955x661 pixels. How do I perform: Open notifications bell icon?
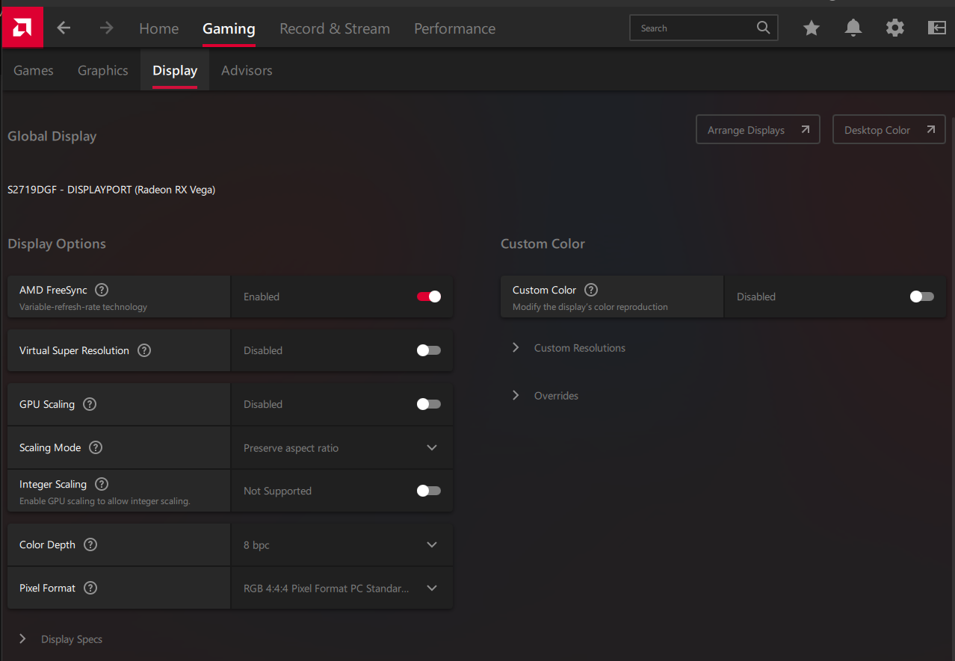pos(853,28)
